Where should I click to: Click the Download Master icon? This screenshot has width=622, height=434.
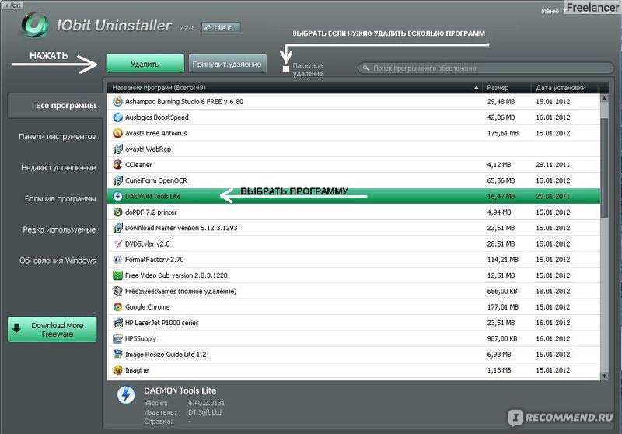118,228
